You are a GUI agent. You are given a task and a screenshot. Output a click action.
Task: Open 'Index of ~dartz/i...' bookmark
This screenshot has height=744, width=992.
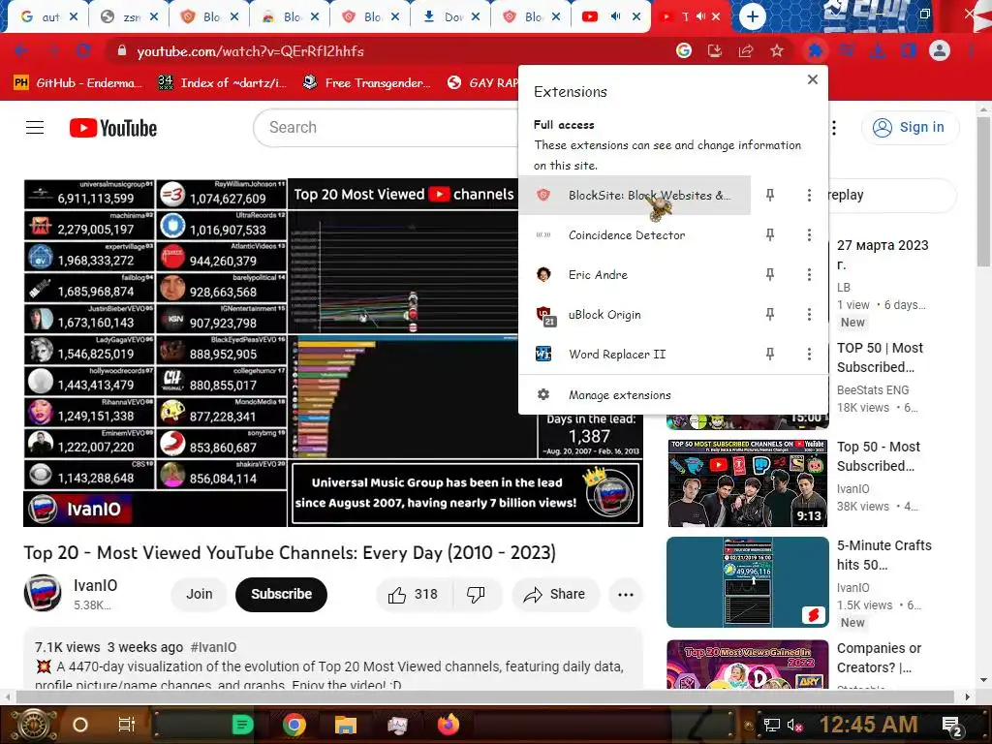[x=222, y=82]
